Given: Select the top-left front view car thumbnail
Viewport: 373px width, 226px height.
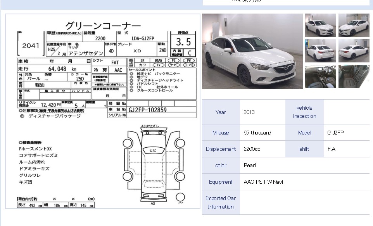Looking at the screenshot, I should [x=320, y=25].
